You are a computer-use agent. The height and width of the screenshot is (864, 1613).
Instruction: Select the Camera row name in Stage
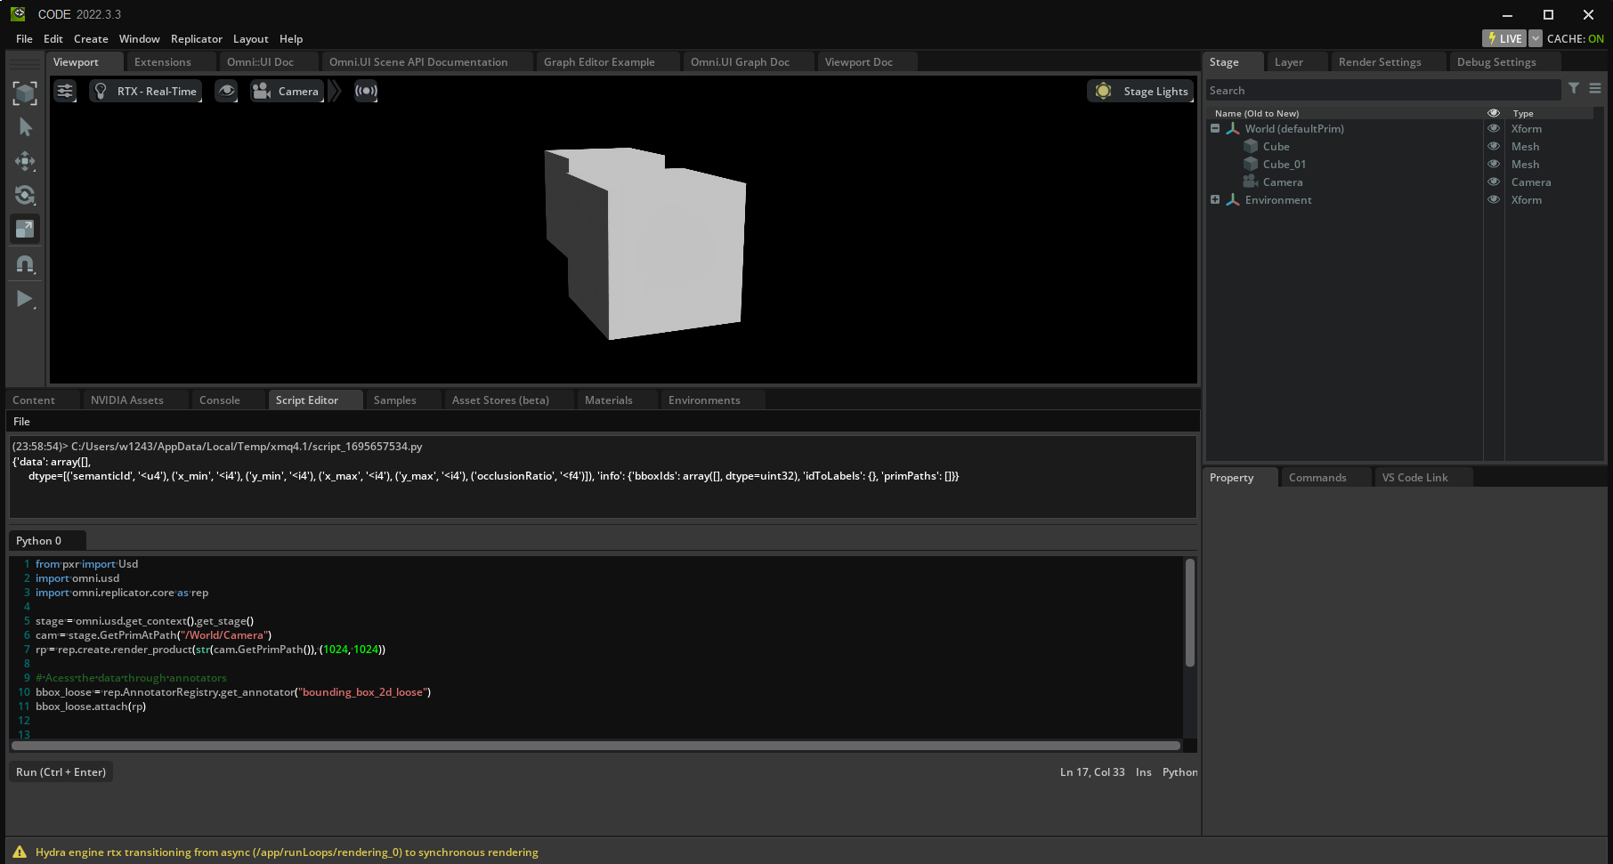tap(1283, 182)
